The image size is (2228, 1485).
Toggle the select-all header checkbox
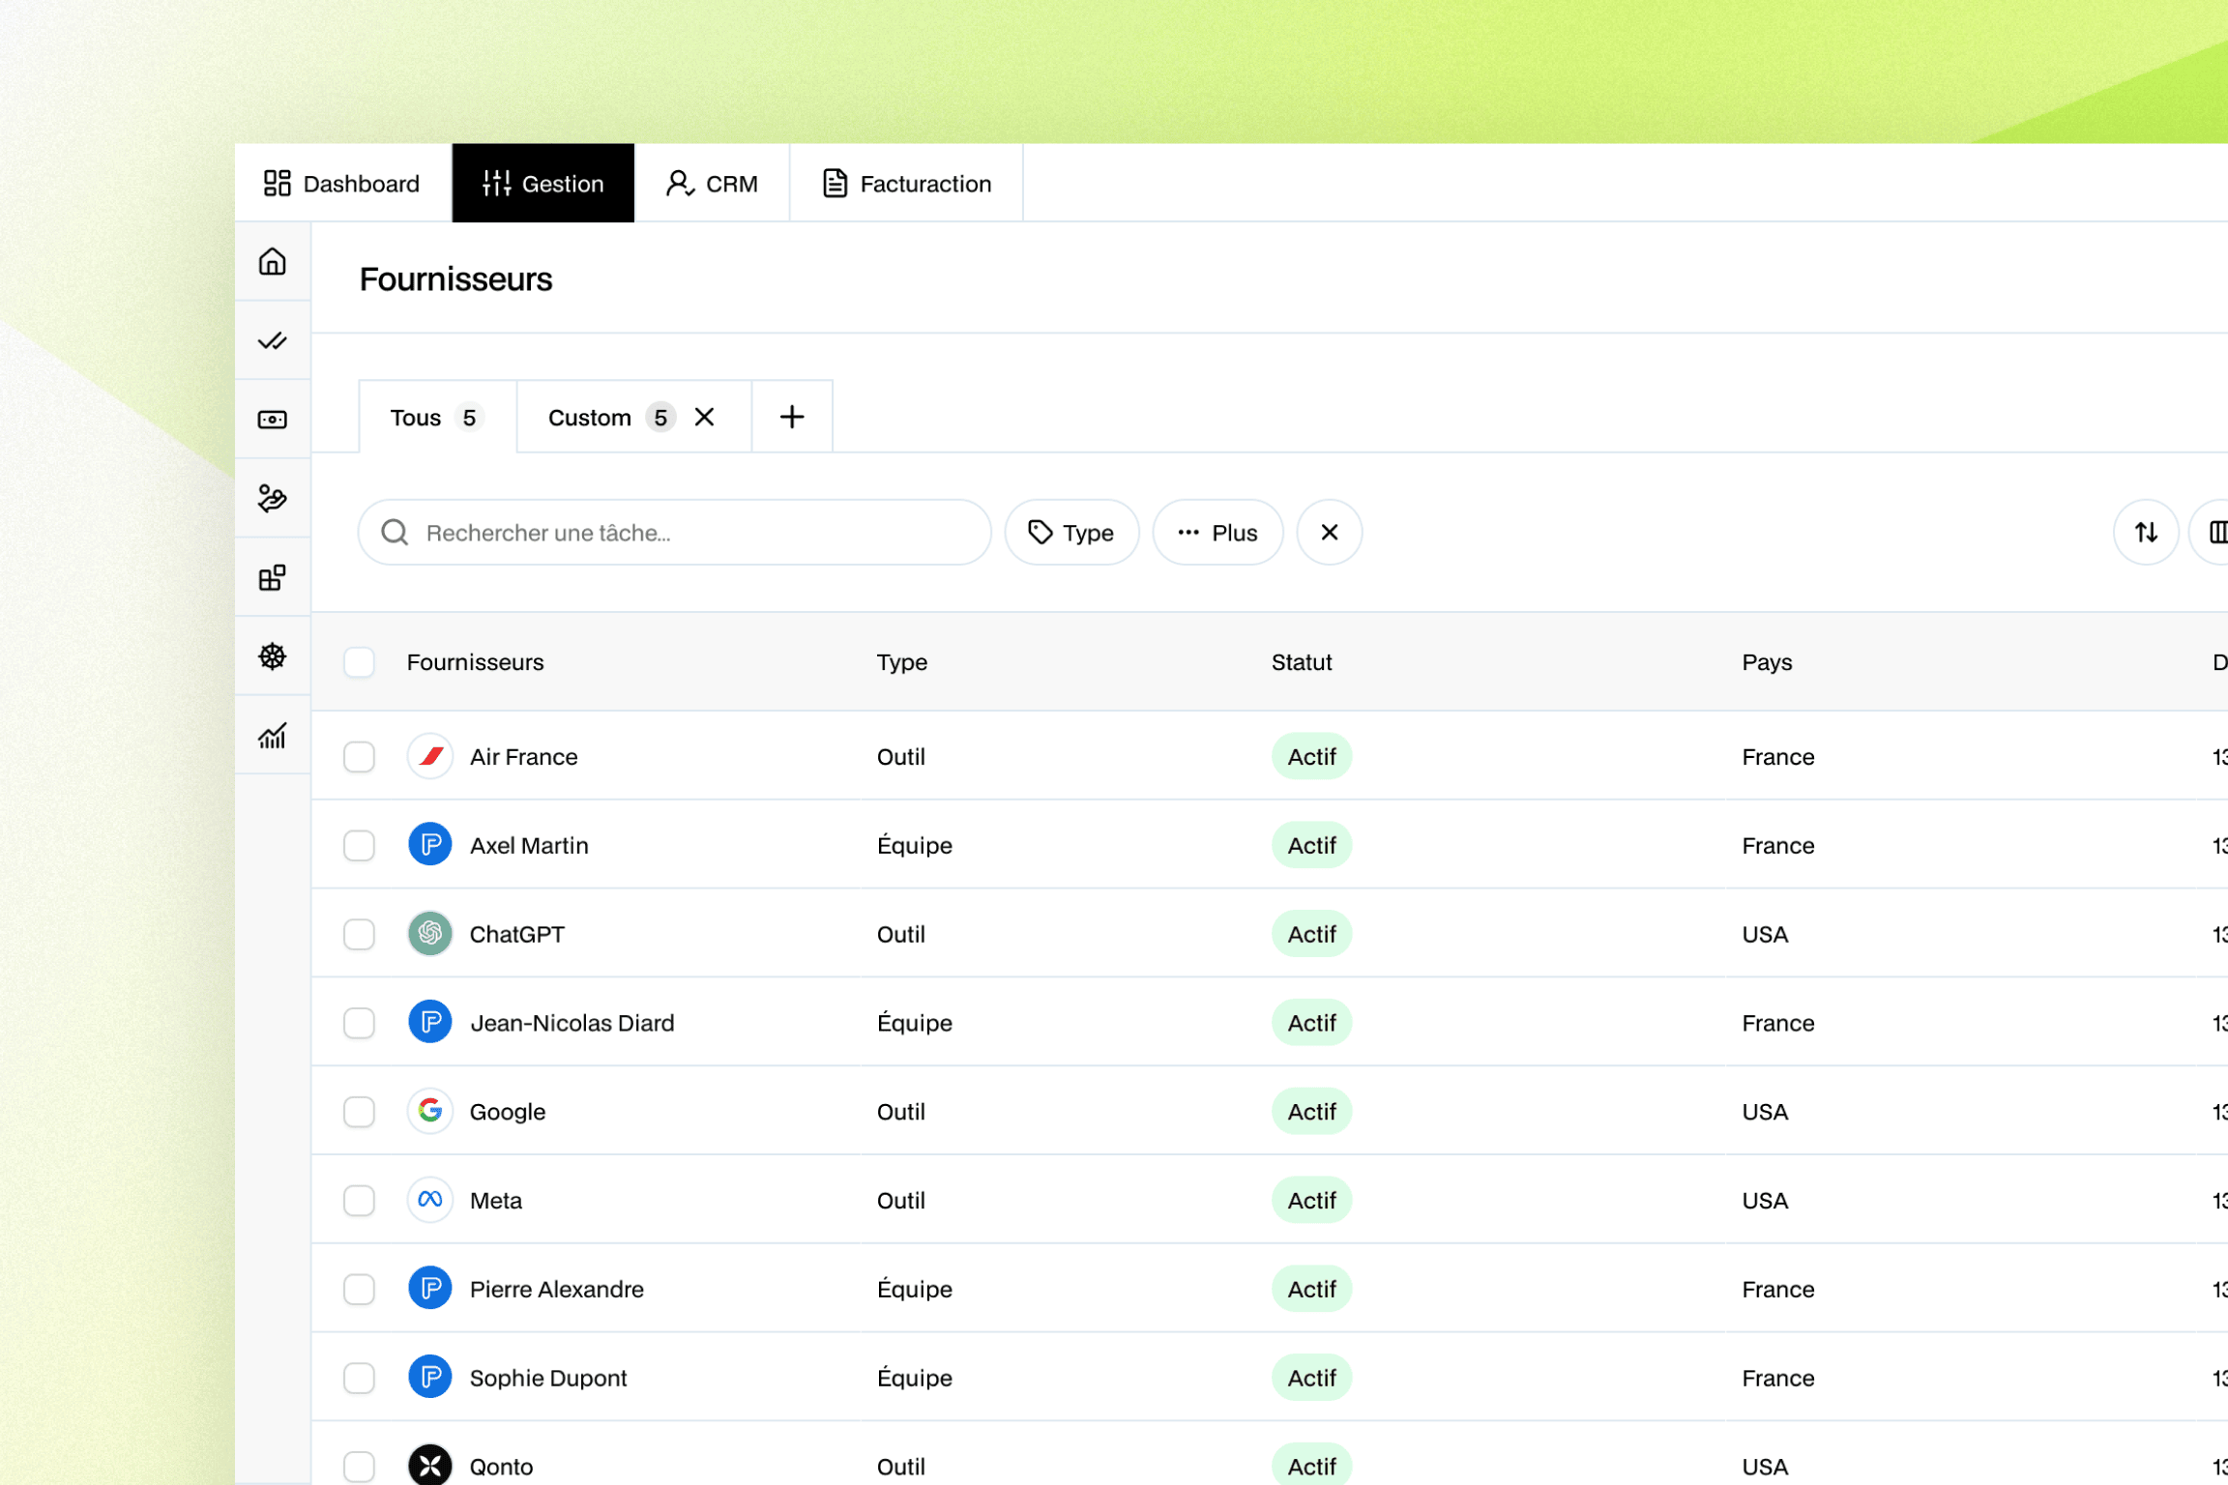pos(359,663)
